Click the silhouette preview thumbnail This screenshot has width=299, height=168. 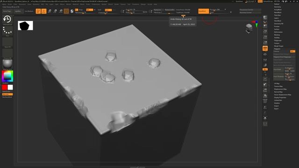25,26
